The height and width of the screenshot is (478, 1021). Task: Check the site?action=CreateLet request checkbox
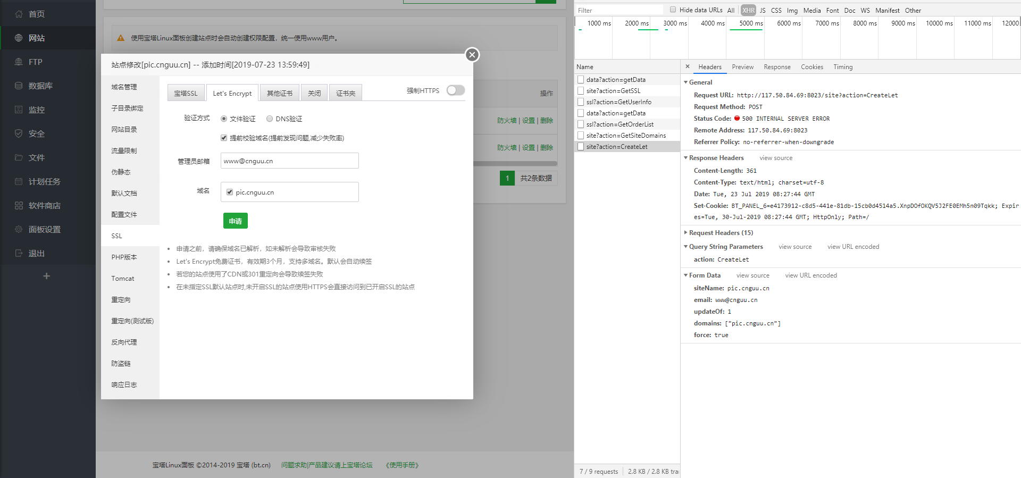(581, 147)
